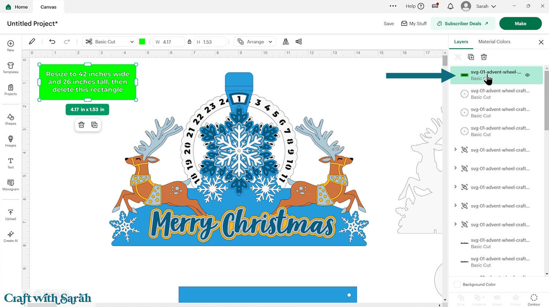Undo the last action
Screen dimensions: 549x307
click(52, 42)
